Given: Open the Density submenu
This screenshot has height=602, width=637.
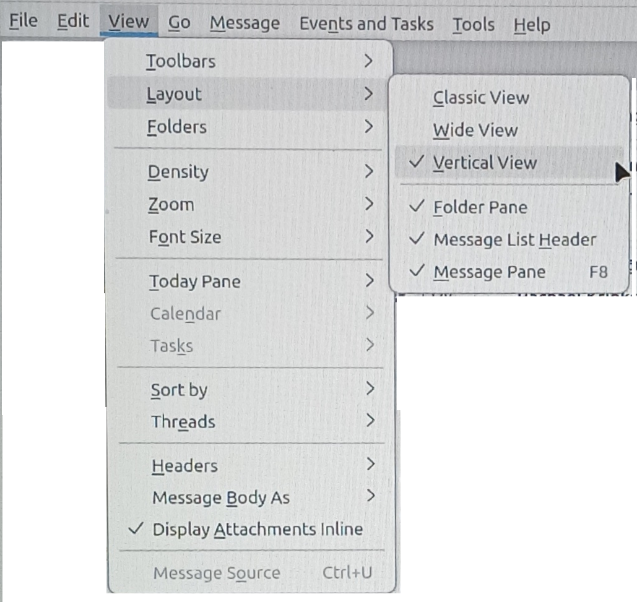Looking at the screenshot, I should (248, 172).
